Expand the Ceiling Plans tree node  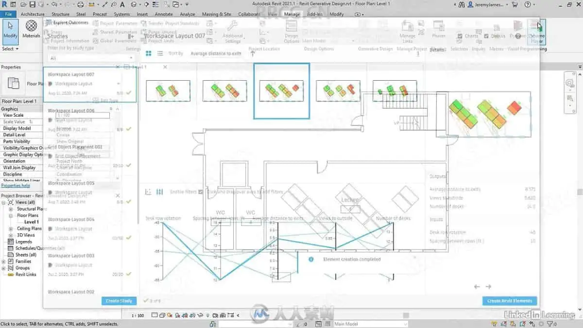pyautogui.click(x=11, y=228)
